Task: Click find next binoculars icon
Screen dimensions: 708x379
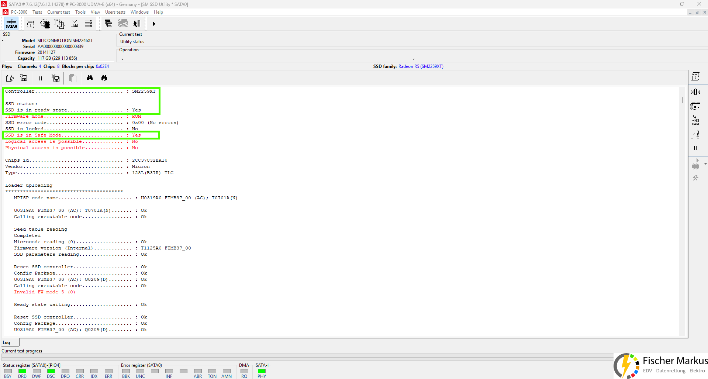Action: [x=104, y=78]
